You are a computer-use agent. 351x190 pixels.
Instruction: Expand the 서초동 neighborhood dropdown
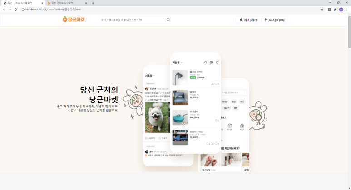pos(150,76)
